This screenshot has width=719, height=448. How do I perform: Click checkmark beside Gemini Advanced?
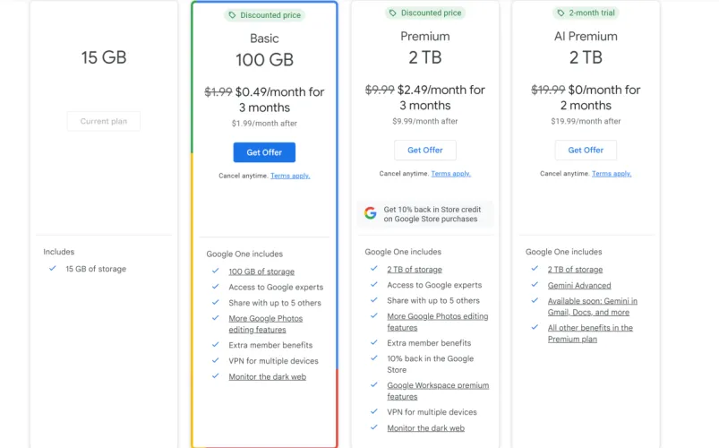pyautogui.click(x=535, y=285)
